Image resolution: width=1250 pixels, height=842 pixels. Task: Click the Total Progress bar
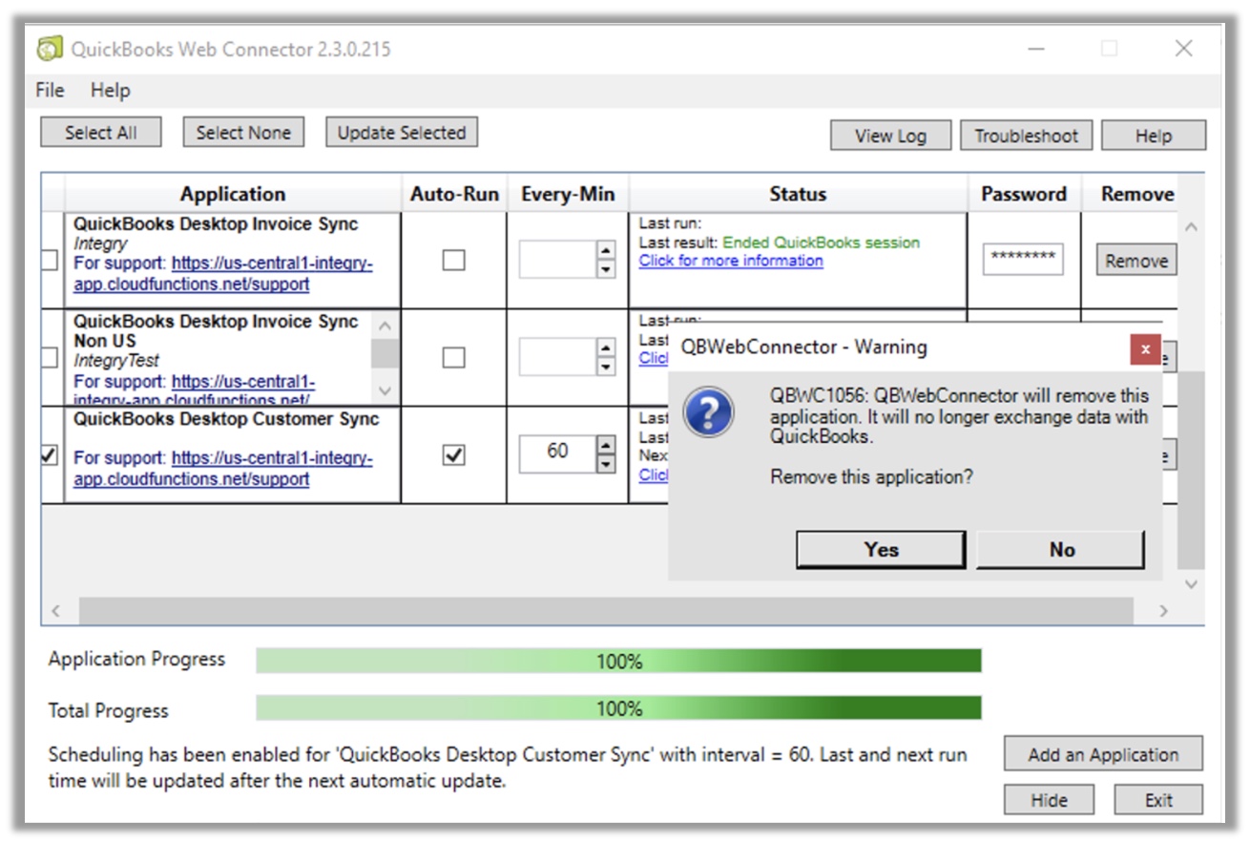pos(618,708)
